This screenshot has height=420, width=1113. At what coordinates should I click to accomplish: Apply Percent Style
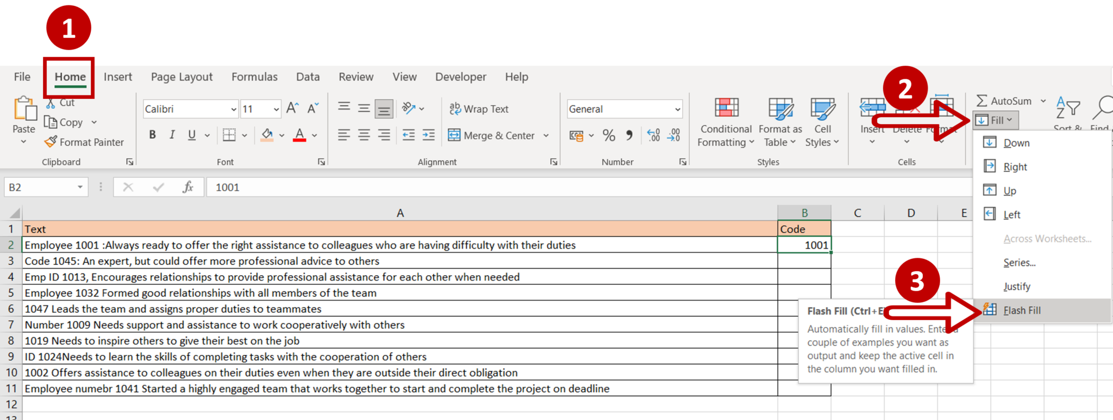click(609, 135)
